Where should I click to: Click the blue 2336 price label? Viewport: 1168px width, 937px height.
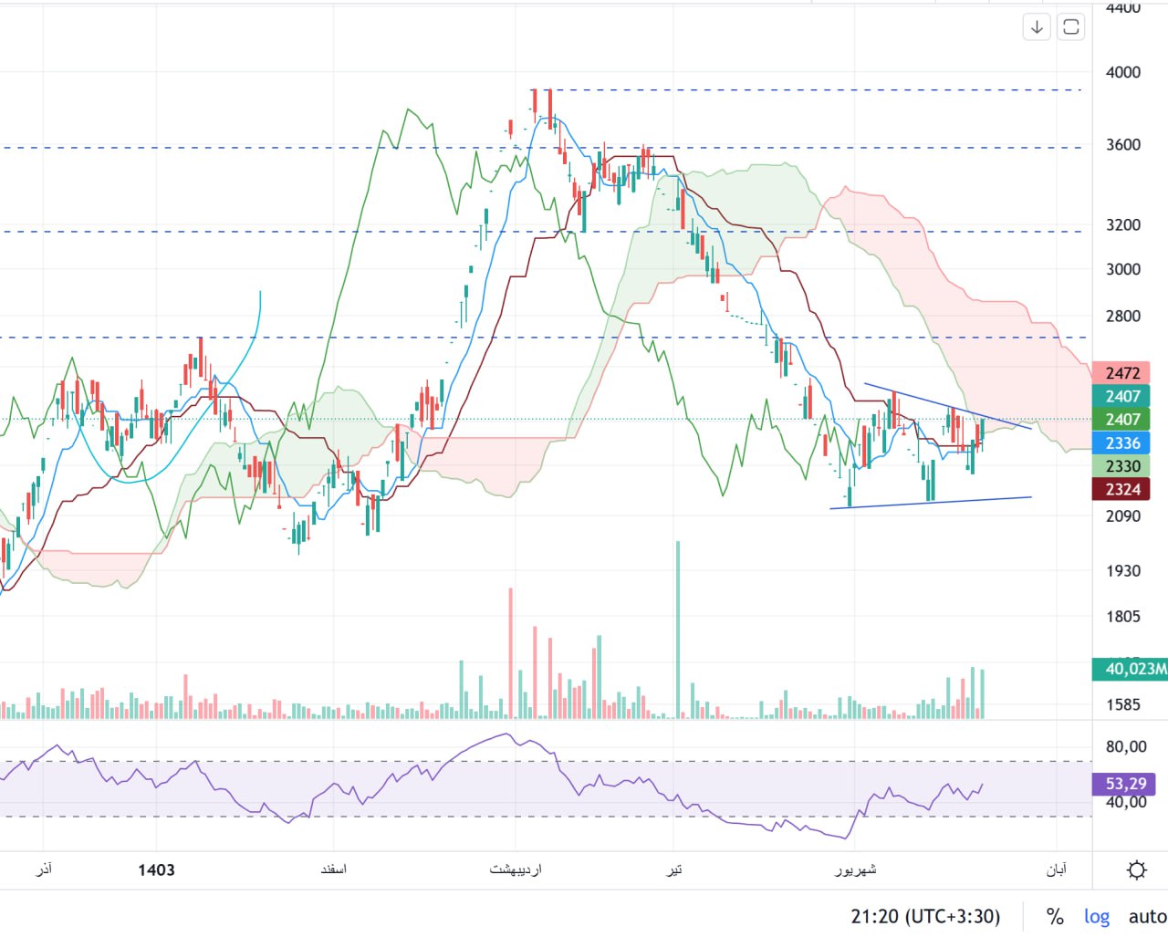tap(1122, 442)
